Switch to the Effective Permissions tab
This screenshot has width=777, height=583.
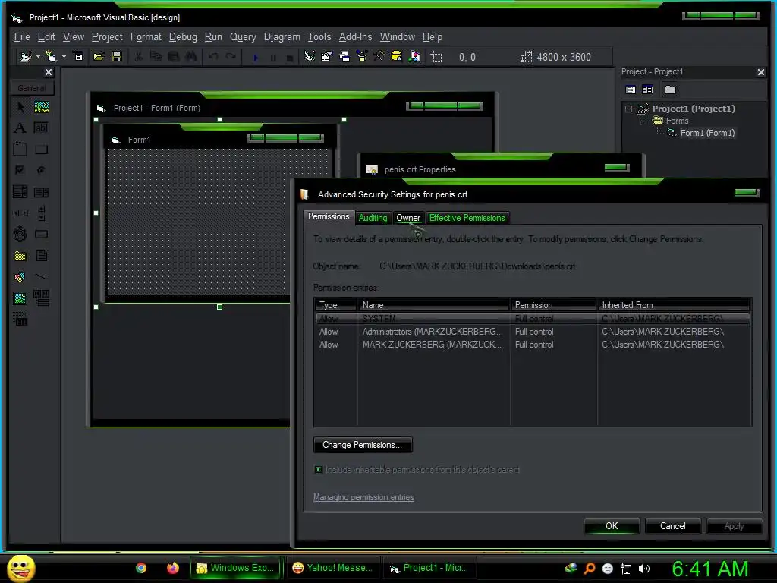pos(467,218)
